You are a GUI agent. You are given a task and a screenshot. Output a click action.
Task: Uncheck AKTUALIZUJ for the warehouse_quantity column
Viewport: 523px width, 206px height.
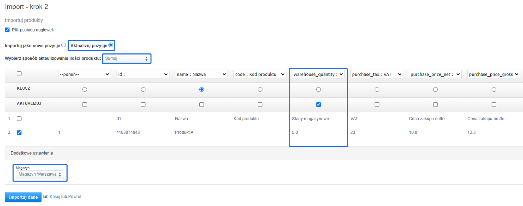[x=318, y=104]
